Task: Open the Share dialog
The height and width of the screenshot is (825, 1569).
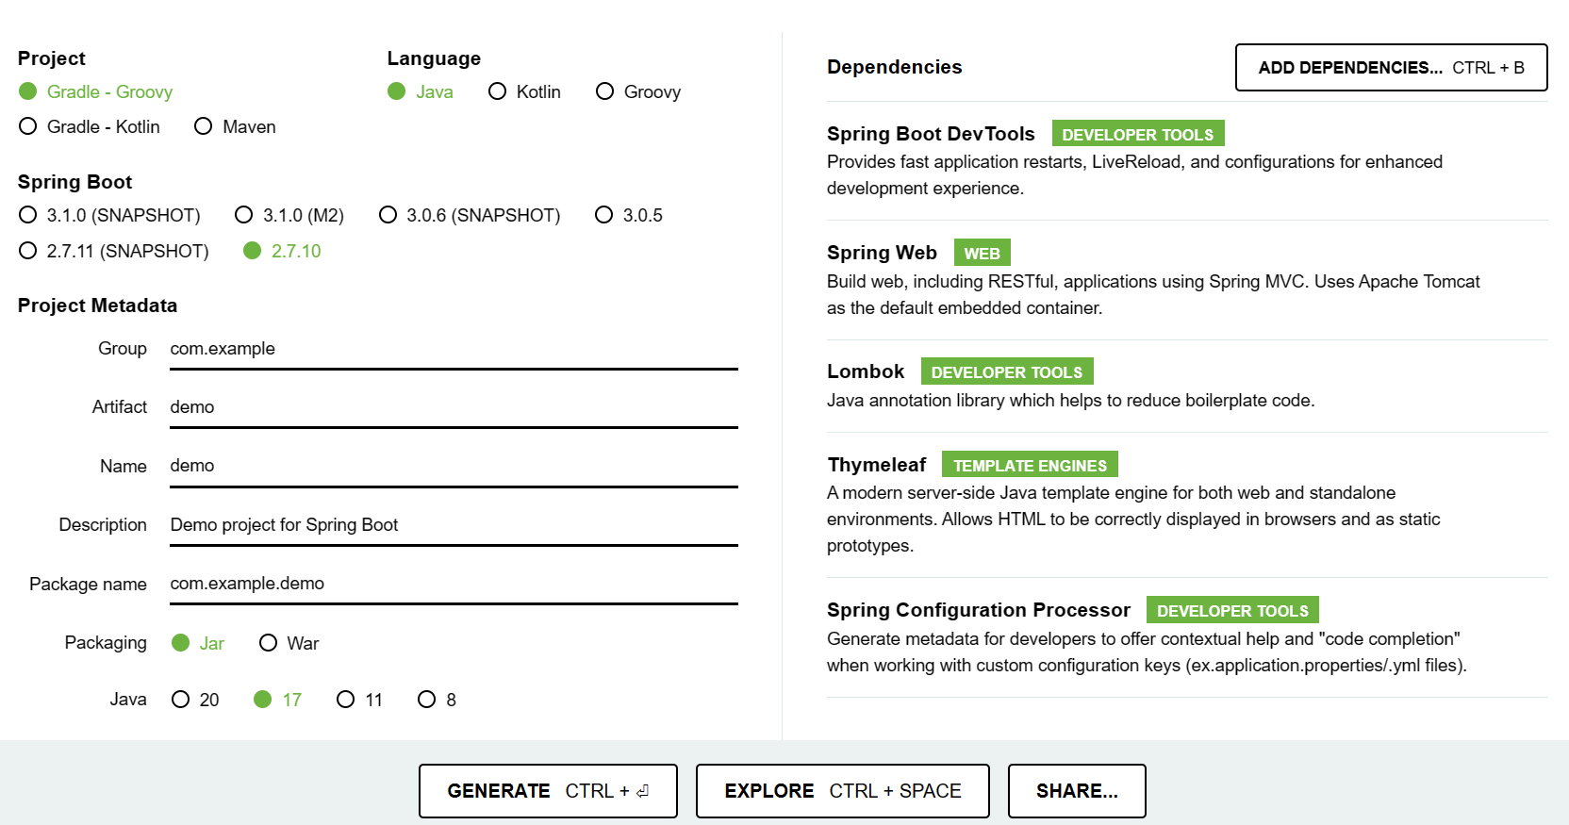Action: point(1077,791)
